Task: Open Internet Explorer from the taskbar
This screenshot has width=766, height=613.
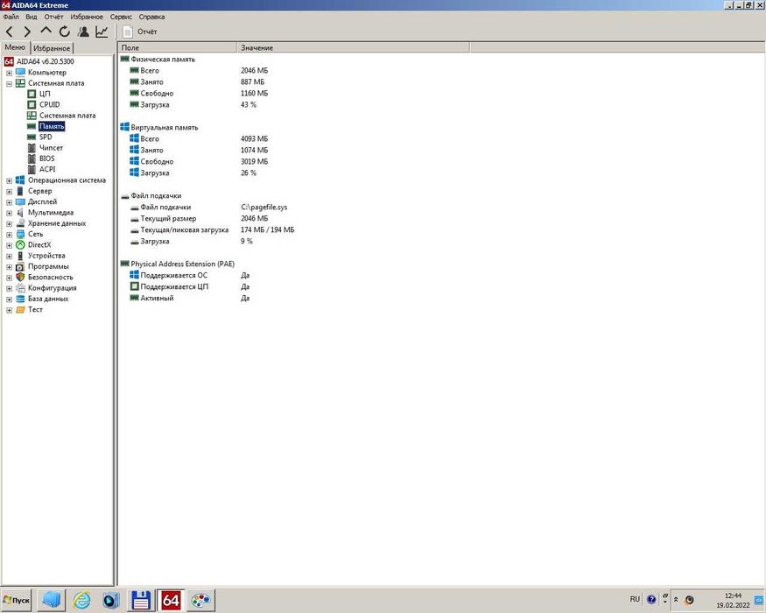Action: tap(81, 600)
